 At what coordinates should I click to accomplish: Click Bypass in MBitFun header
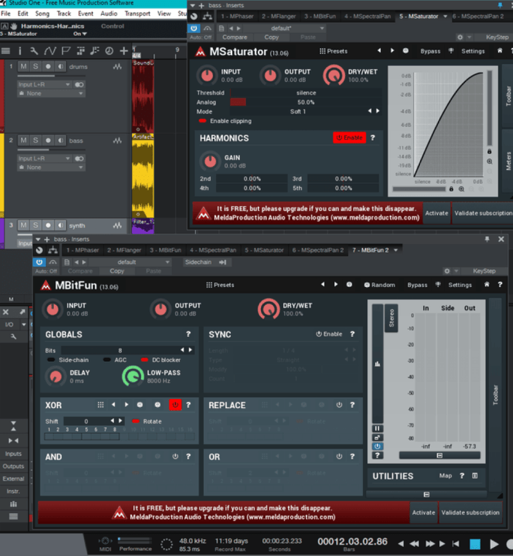[417, 285]
